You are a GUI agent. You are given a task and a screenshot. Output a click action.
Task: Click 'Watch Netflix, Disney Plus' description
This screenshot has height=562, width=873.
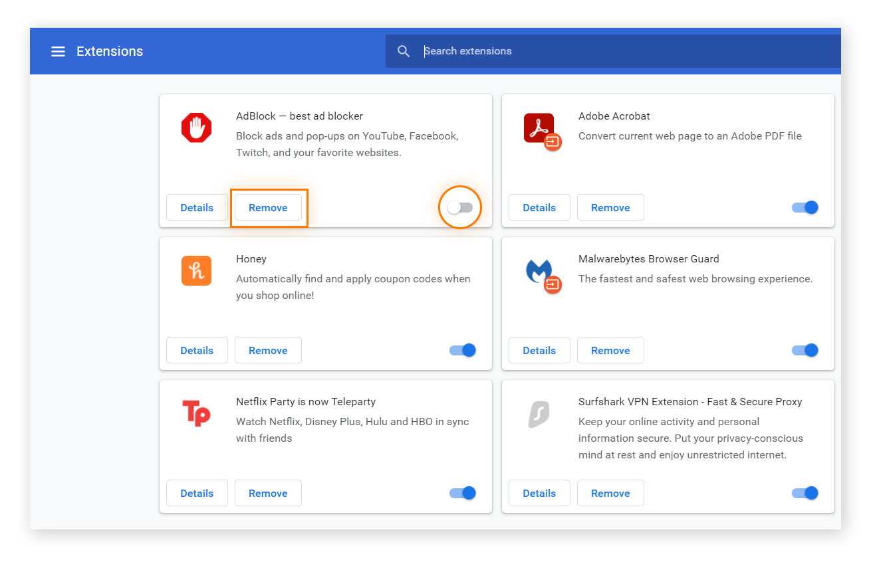click(352, 430)
